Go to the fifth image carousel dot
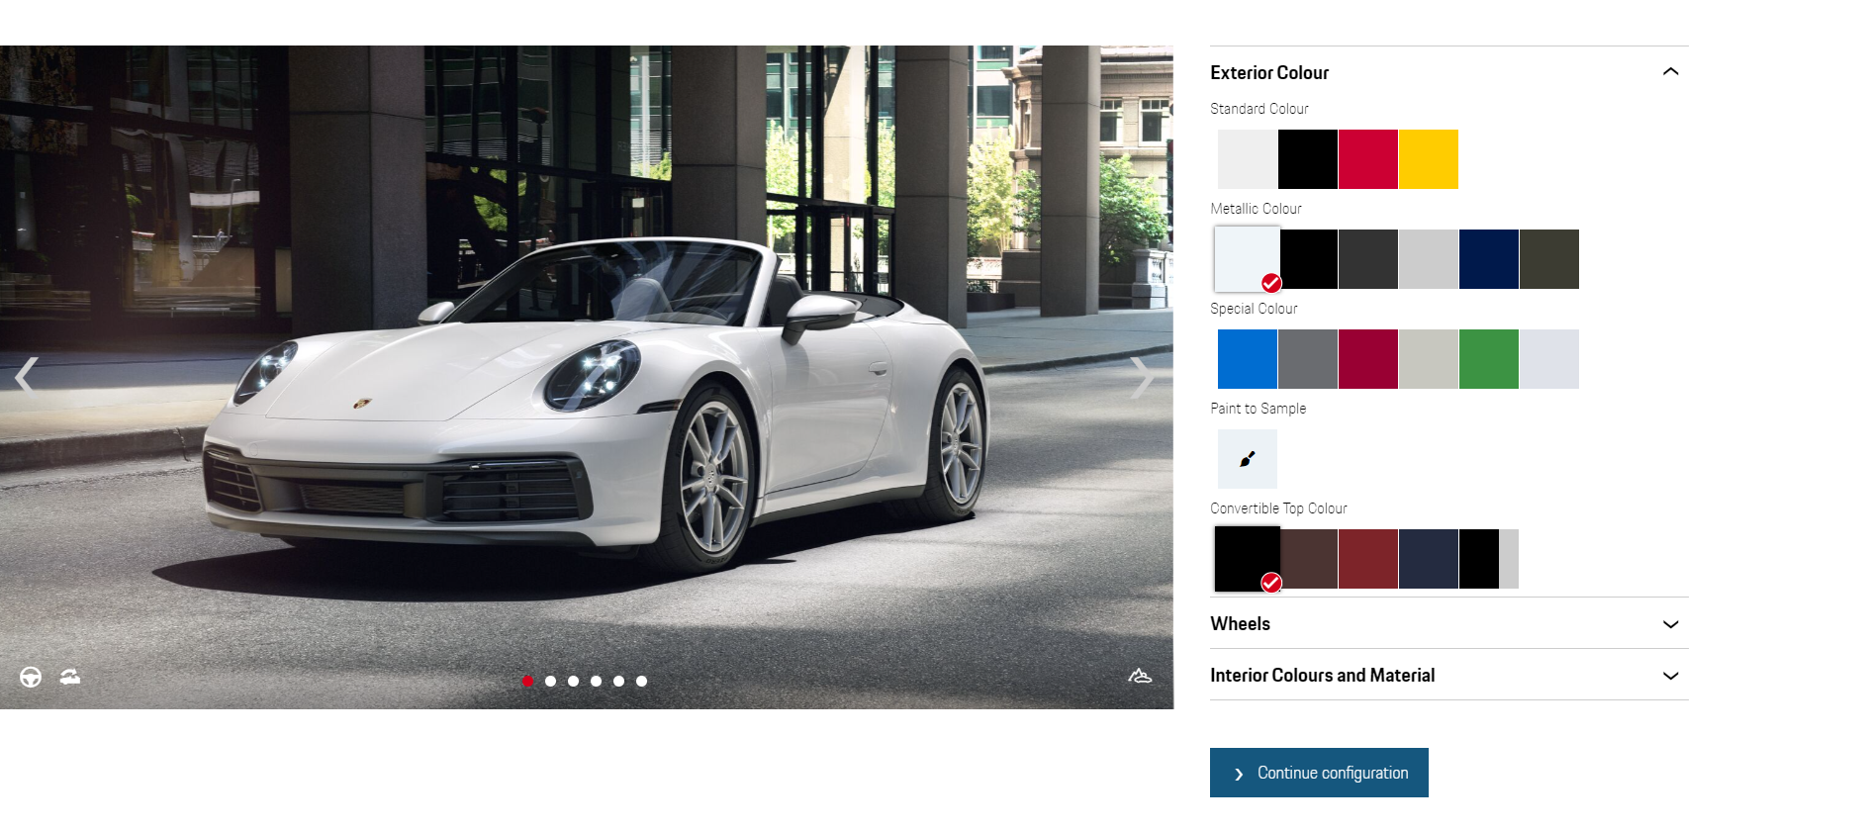This screenshot has height=830, width=1865. [618, 681]
